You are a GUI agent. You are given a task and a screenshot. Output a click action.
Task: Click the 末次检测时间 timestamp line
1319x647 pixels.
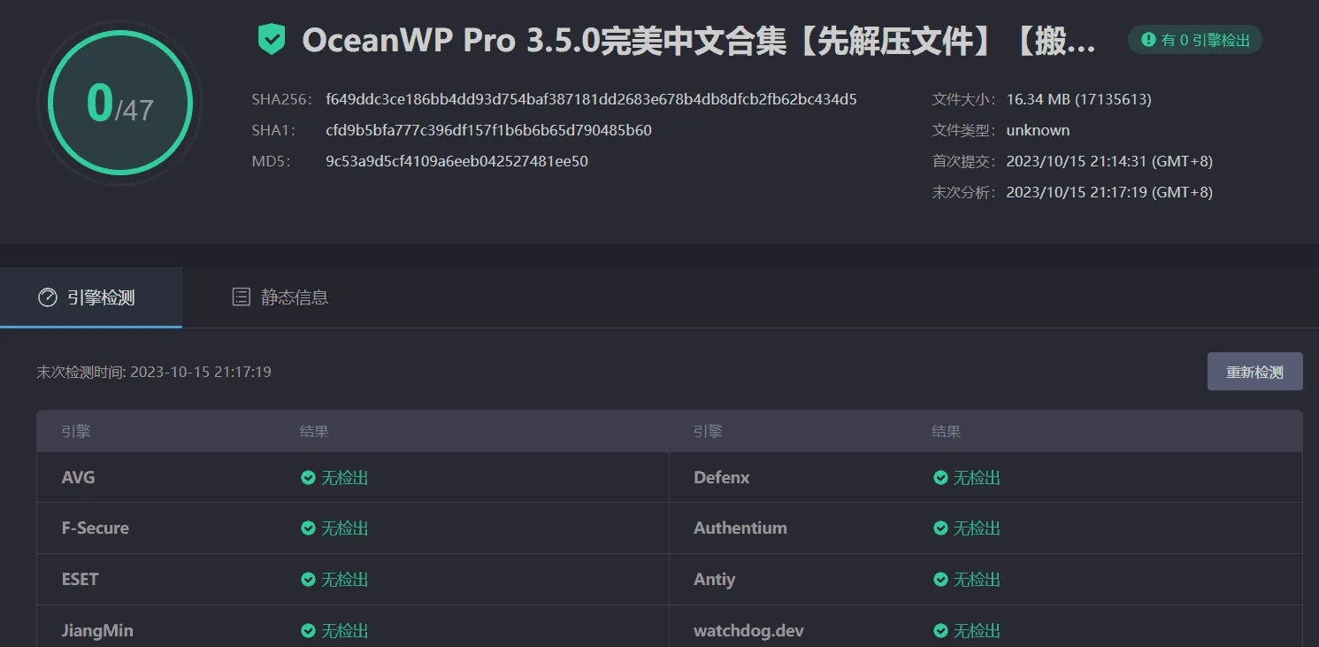pyautogui.click(x=154, y=372)
